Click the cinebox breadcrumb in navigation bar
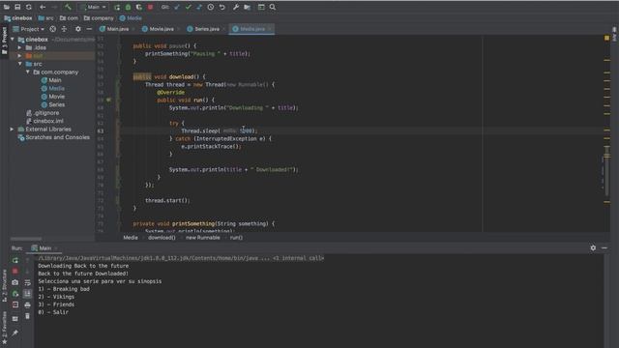Viewport: 619px width, 348px height. [18, 18]
